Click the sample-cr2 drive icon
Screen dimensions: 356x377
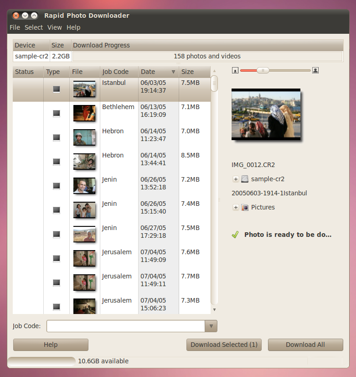click(x=245, y=179)
